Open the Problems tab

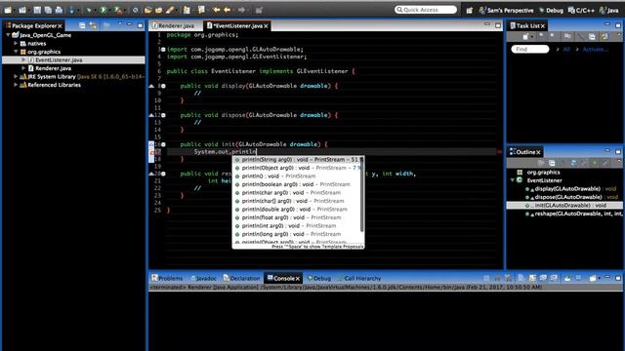point(167,278)
